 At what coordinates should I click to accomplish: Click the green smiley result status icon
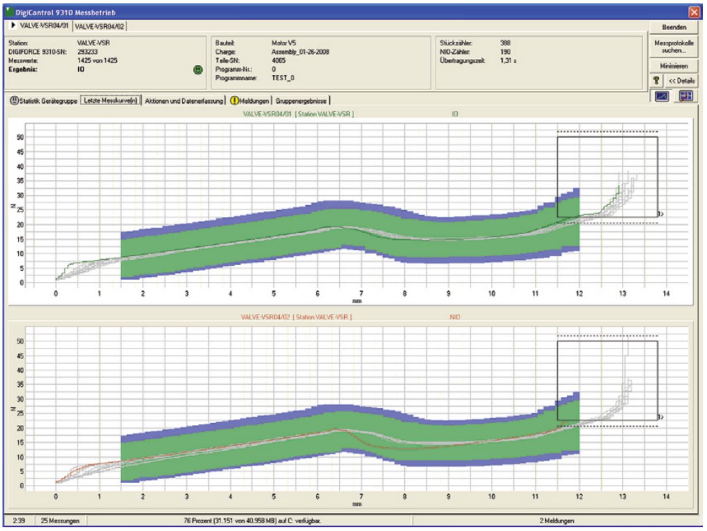[198, 70]
